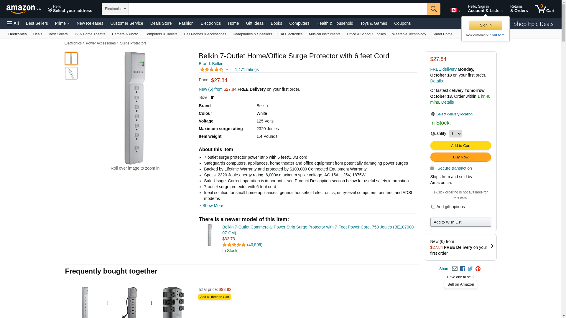
Task: Select the second product thumbnail image
Action: coord(71,73)
